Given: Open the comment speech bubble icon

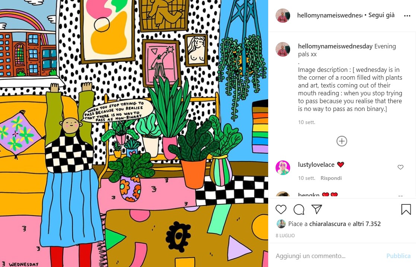Looking at the screenshot, I should [x=299, y=209].
